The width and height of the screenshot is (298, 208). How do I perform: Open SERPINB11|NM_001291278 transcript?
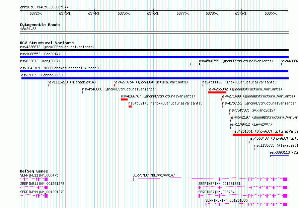coord(42,184)
